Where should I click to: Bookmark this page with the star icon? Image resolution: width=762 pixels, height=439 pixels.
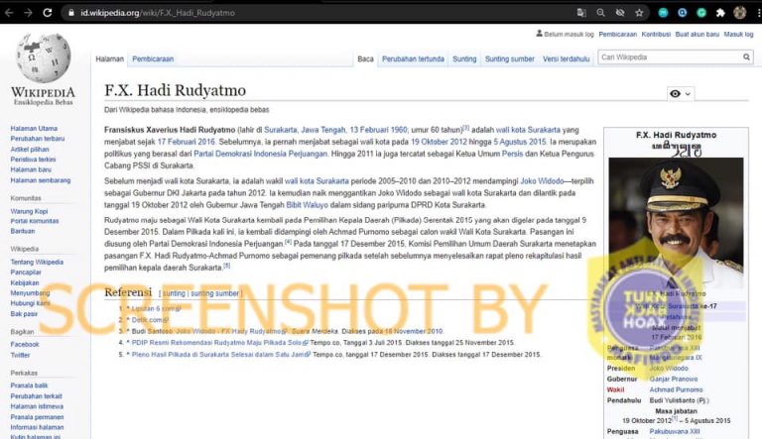tap(639, 13)
